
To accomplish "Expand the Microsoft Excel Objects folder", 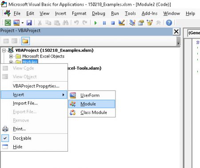I will coord(11,56).
